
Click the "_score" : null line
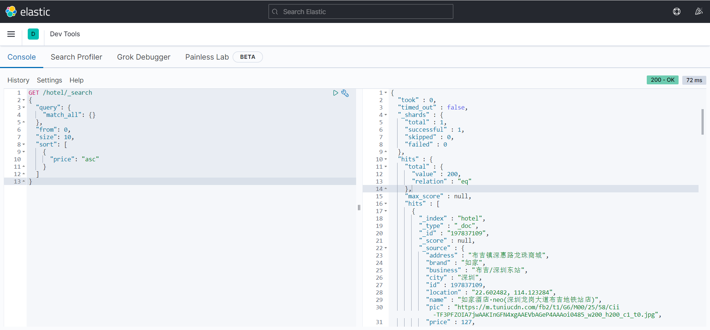coord(447,240)
